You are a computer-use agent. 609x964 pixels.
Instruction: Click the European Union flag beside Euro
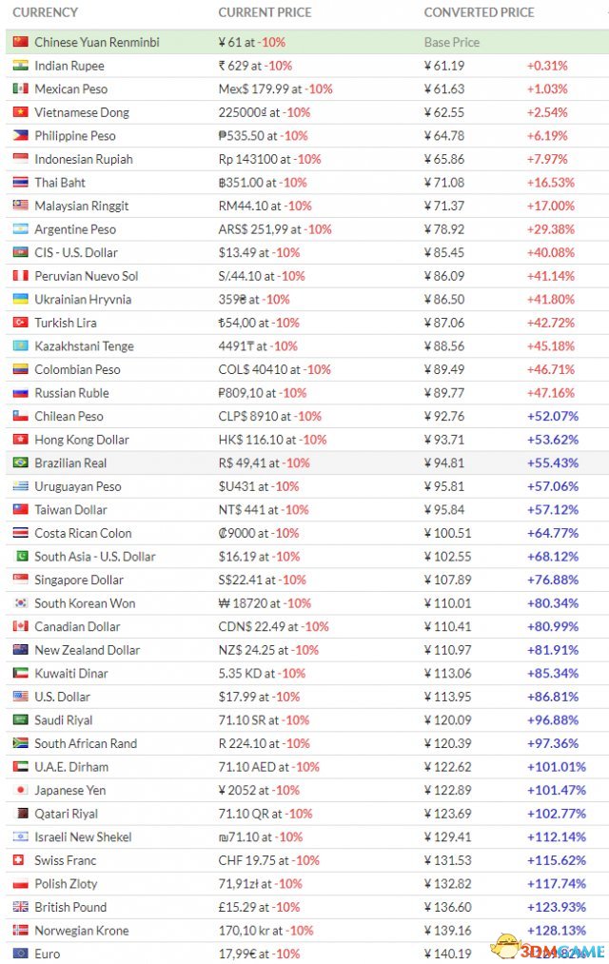(x=20, y=953)
